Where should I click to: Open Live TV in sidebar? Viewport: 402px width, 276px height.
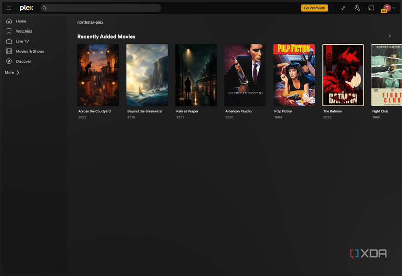pyautogui.click(x=22, y=41)
